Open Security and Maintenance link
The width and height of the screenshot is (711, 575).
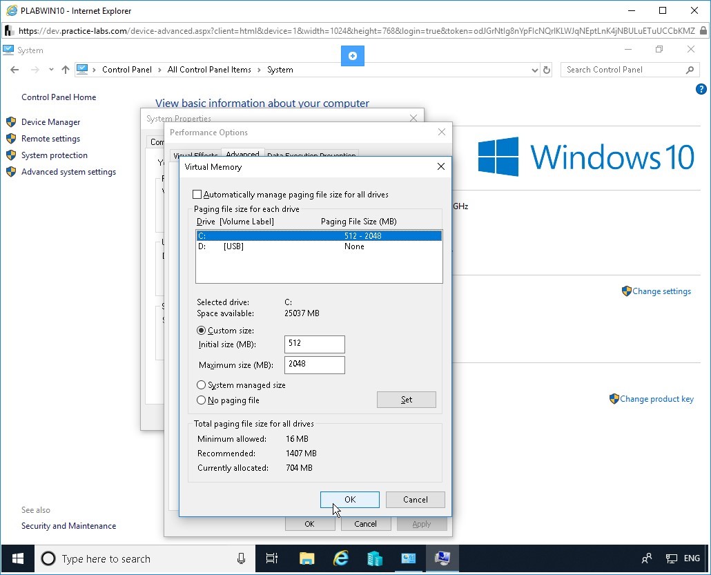click(x=68, y=525)
